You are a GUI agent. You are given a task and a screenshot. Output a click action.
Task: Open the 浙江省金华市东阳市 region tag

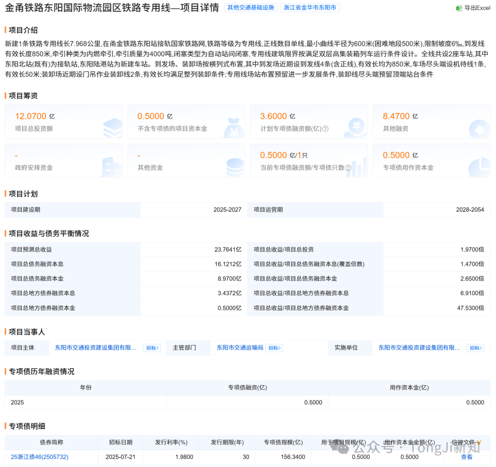[x=310, y=8]
